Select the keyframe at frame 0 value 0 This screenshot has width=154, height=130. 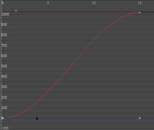point(3,118)
